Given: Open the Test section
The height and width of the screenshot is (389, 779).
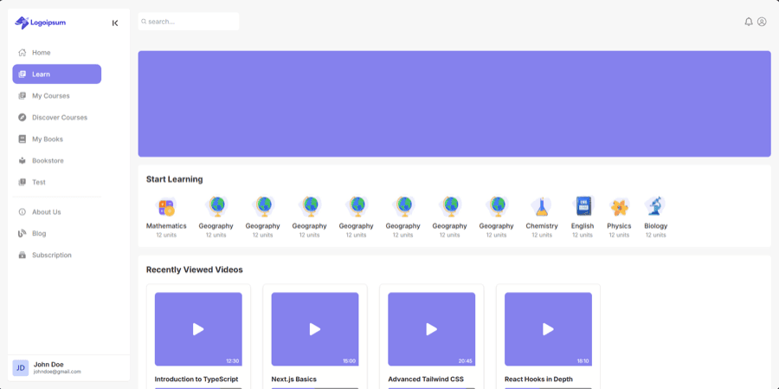Looking at the screenshot, I should click(56, 183).
